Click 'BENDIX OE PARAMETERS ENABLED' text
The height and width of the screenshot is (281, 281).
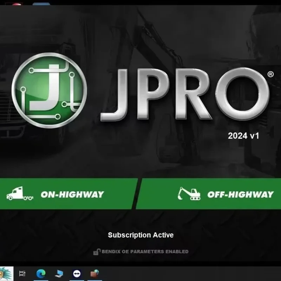click(145, 251)
